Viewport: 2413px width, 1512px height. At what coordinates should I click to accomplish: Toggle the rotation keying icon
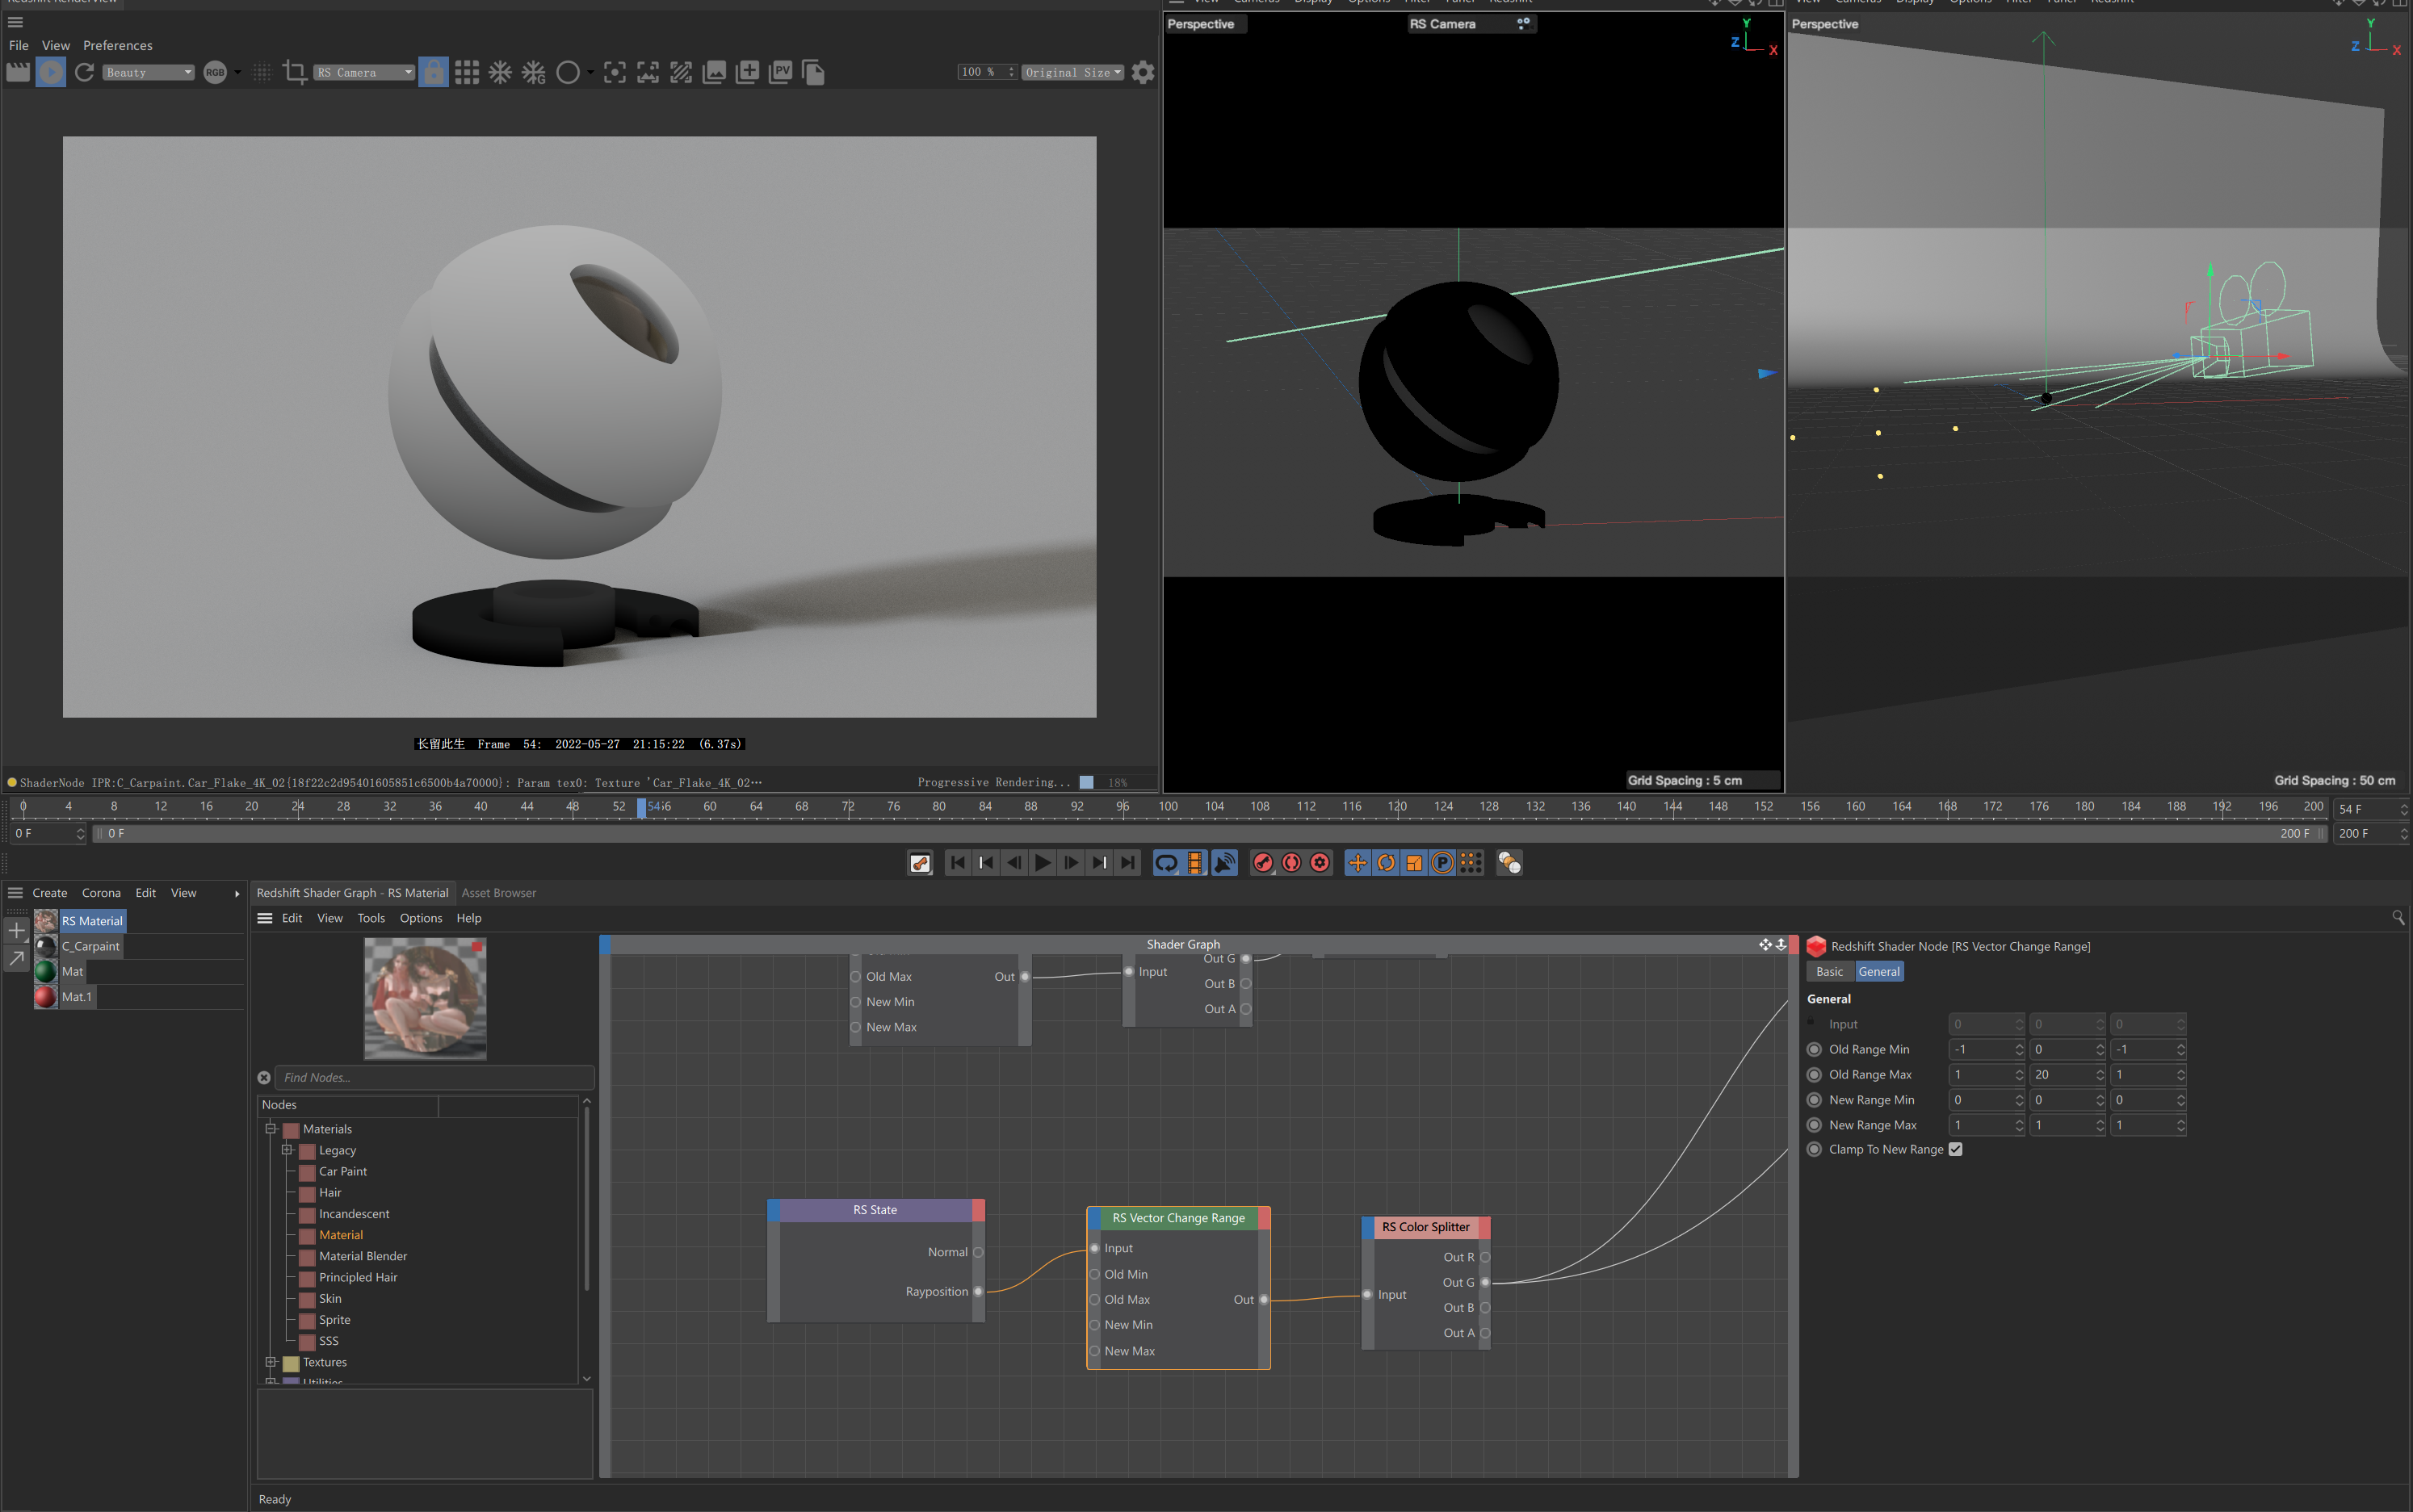tap(1386, 863)
